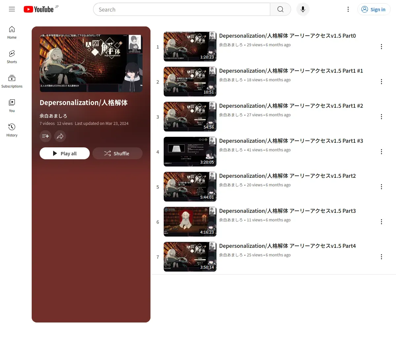Open more options for the Part1 #2 video
Screen dimensions: 396x341
[381, 117]
